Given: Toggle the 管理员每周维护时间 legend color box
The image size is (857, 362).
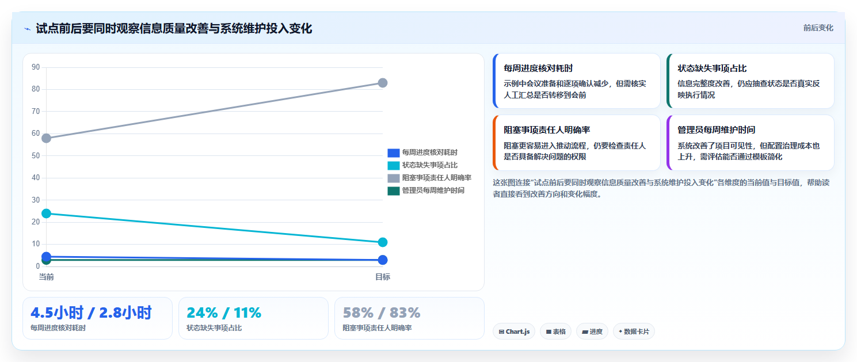Looking at the screenshot, I should coord(394,190).
